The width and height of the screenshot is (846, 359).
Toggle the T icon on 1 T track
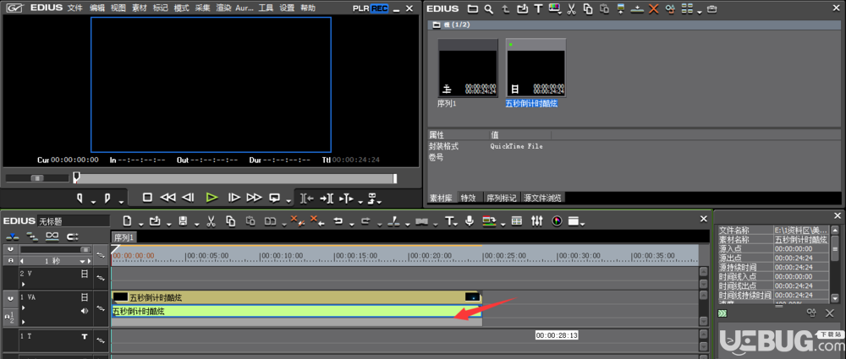point(85,336)
